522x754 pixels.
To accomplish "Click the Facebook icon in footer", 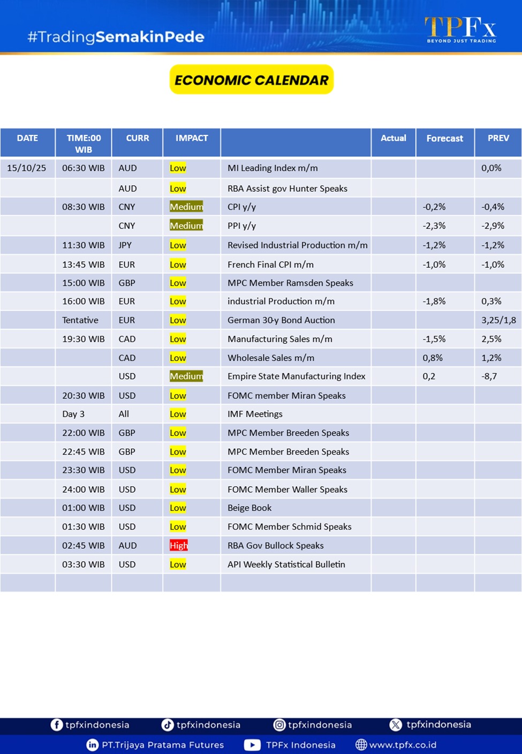I will [x=57, y=725].
